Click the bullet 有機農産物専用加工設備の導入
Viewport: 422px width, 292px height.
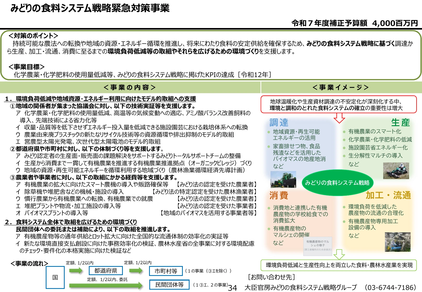(x=371, y=224)
